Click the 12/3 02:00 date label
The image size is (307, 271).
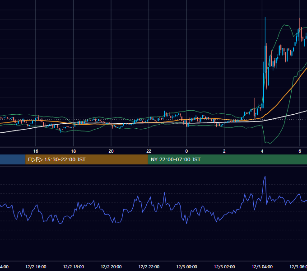[x=224, y=266]
